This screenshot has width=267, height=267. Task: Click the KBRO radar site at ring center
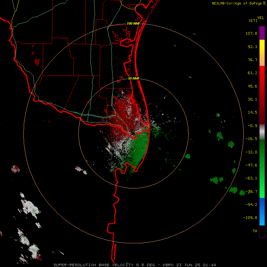pyautogui.click(x=133, y=133)
